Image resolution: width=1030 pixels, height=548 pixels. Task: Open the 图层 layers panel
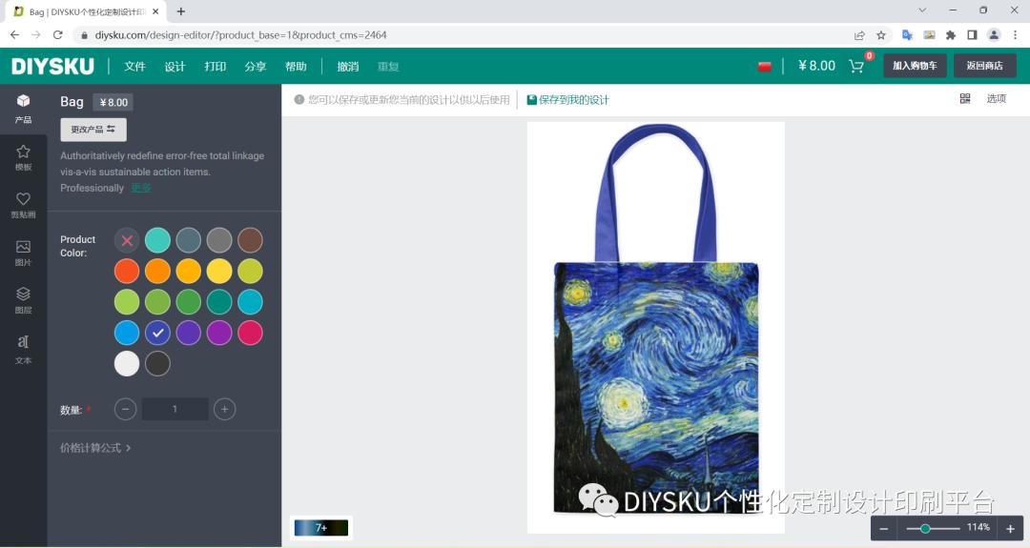(23, 300)
